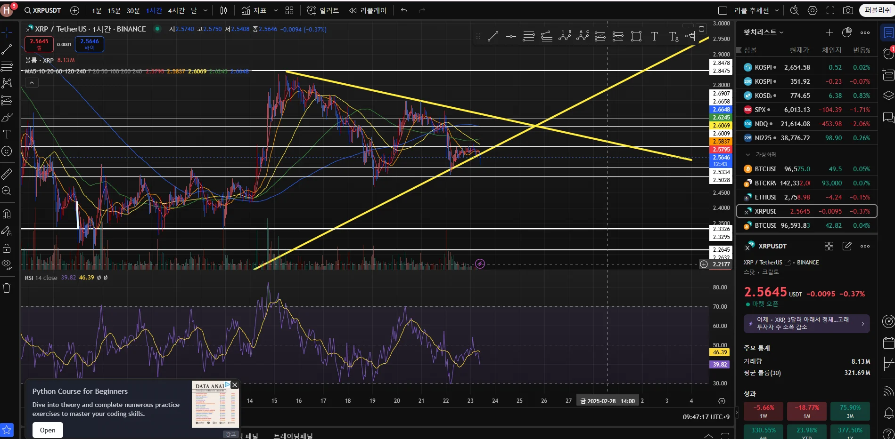Expand the bottom panel with chevron
Screen dimensions: 895x439
pos(708,435)
